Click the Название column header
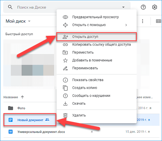162x141 pixels. tap(11, 97)
